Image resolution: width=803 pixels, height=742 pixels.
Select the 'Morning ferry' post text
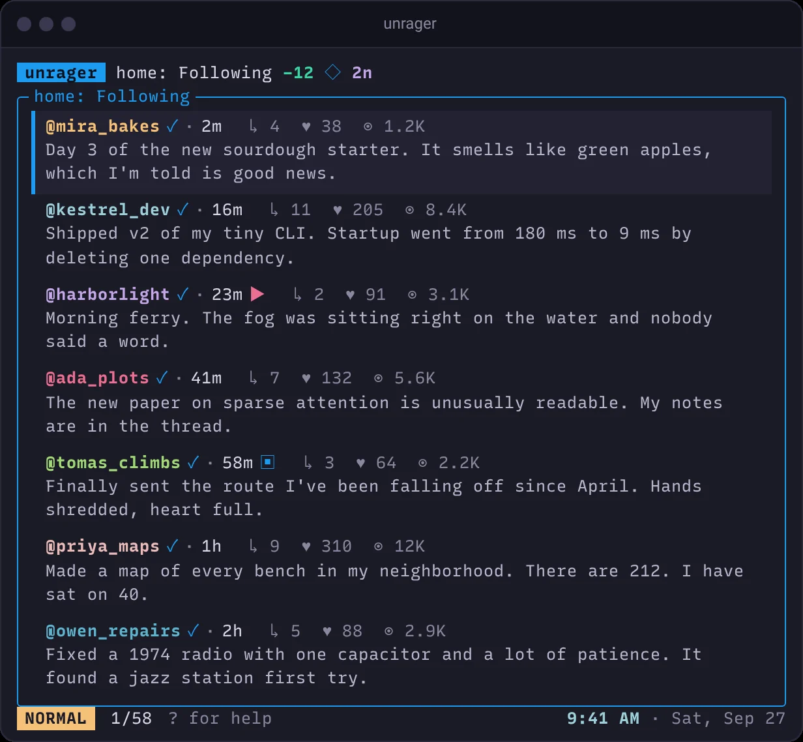pyautogui.click(x=379, y=330)
